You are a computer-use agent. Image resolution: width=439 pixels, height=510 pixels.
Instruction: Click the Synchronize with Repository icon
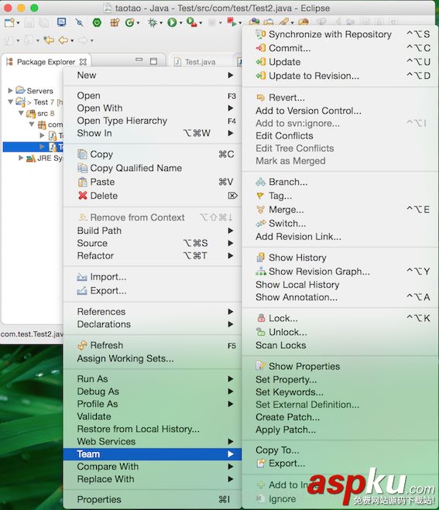click(261, 34)
